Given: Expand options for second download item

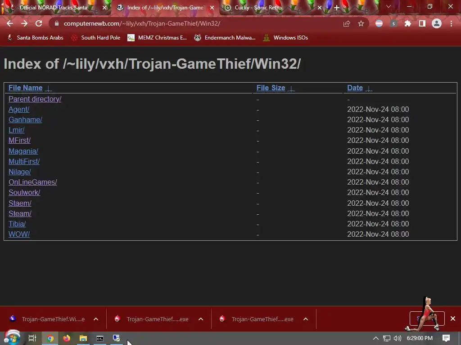Looking at the screenshot, I should pyautogui.click(x=201, y=319).
